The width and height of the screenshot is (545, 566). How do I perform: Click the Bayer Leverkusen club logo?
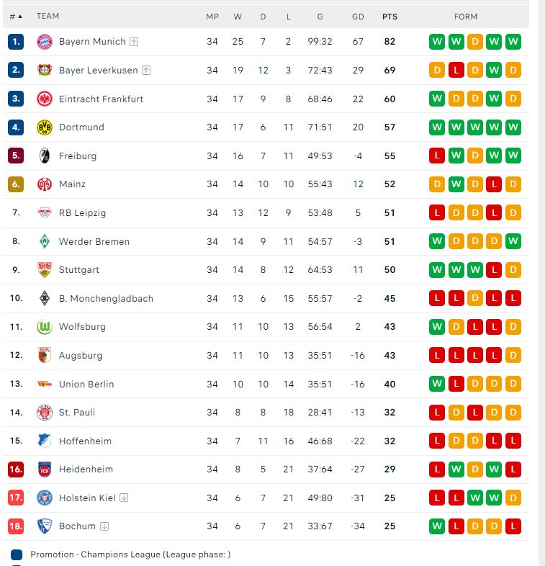click(45, 71)
